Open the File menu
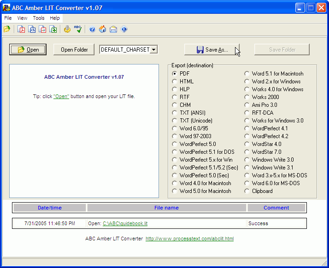The image size is (329, 268). point(8,18)
